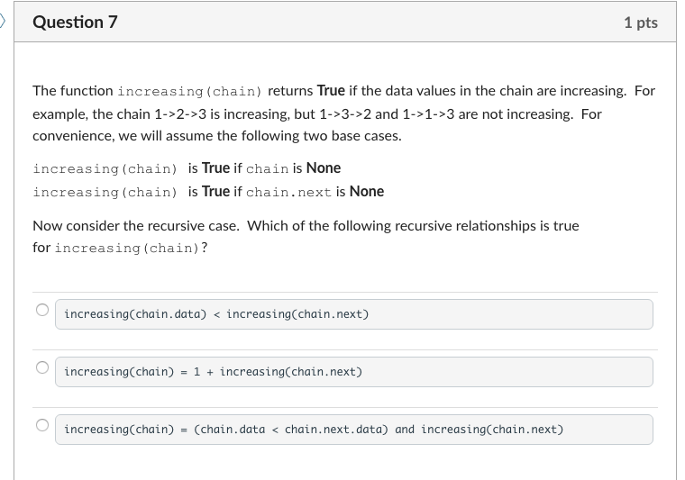Image resolution: width=685 pixels, height=480 pixels.
Task: Click the inline code "increasing(chain)" in the first sentence
Action: click(x=189, y=91)
